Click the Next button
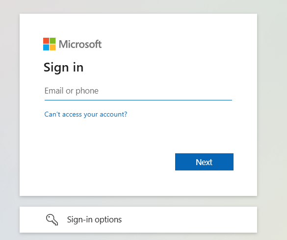The height and width of the screenshot is (240, 287). point(204,162)
